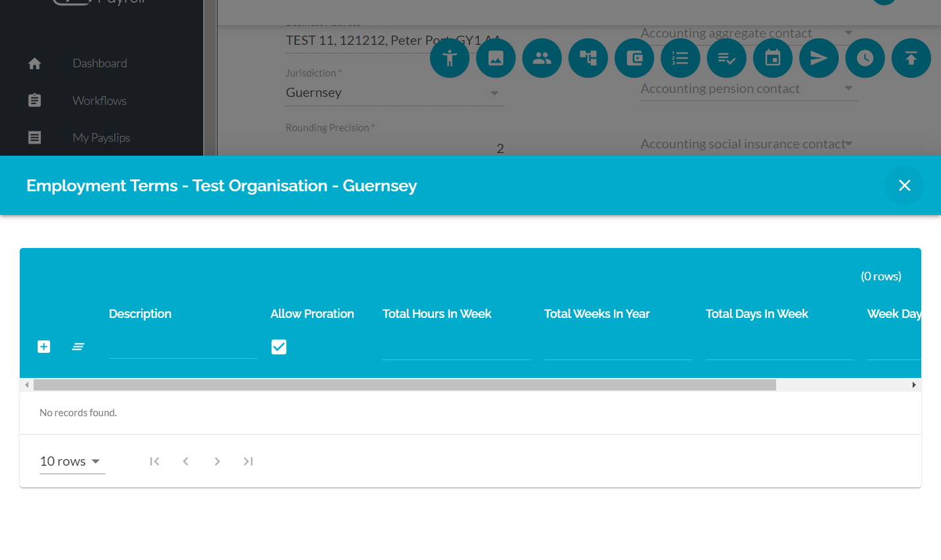Open the people group round icon
This screenshot has width=941, height=560.
click(542, 58)
